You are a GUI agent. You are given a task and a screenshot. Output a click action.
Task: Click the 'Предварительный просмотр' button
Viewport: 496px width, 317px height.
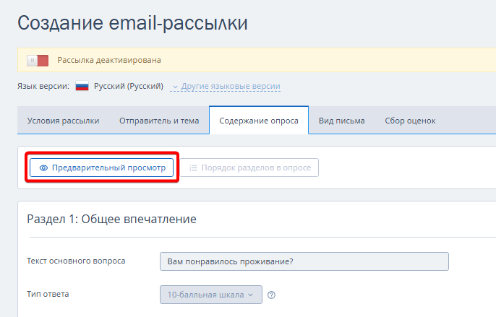(x=102, y=168)
